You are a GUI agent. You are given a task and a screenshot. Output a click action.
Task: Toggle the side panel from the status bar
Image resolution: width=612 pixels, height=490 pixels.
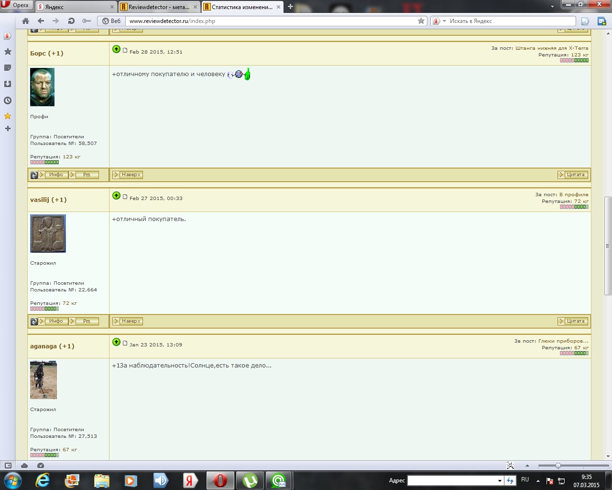coord(8,466)
